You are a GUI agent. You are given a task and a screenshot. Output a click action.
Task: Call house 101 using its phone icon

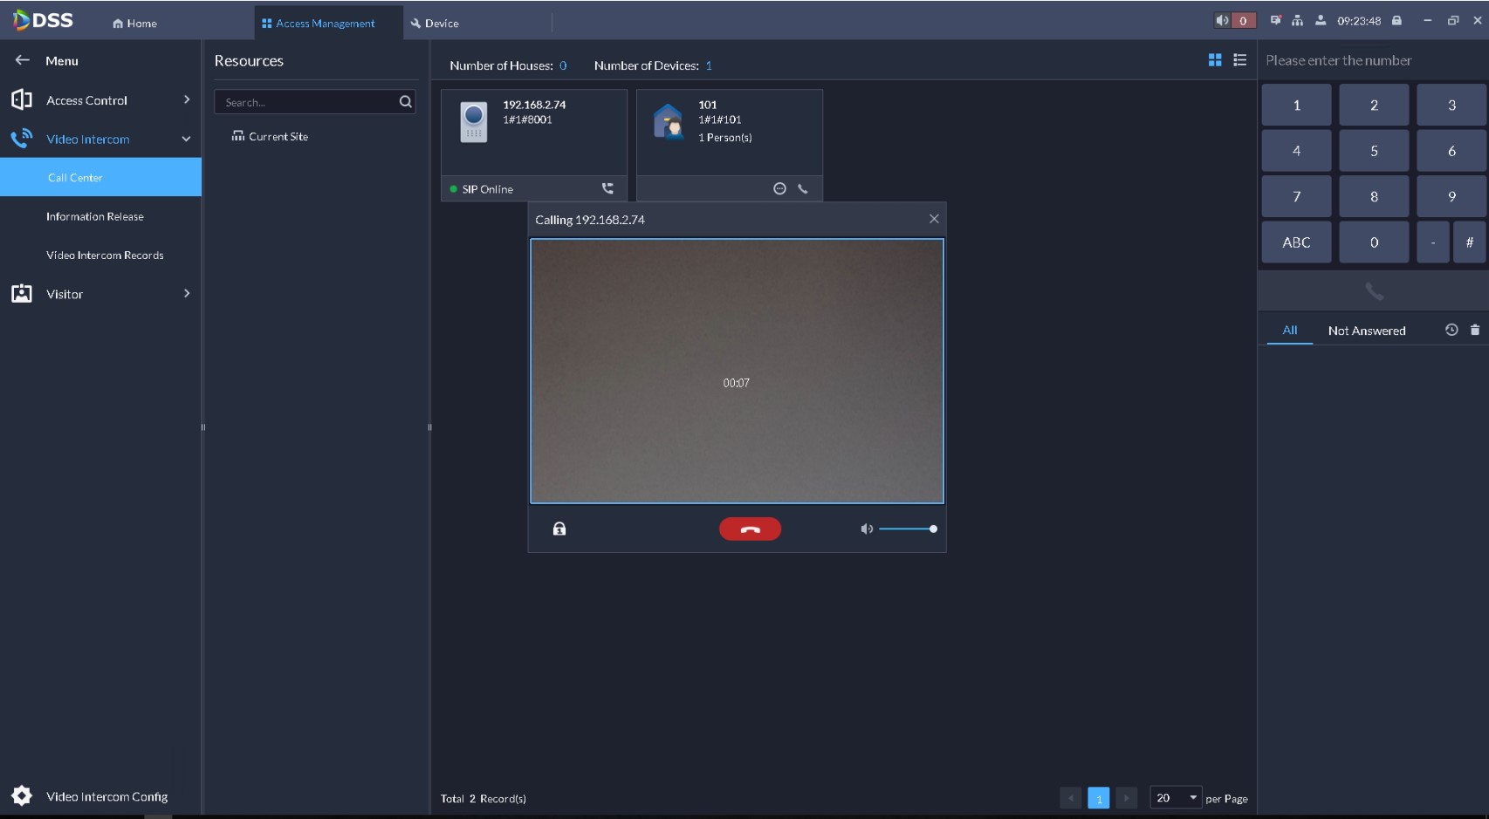click(803, 188)
